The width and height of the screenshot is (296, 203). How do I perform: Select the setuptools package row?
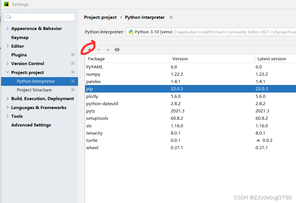coord(190,118)
